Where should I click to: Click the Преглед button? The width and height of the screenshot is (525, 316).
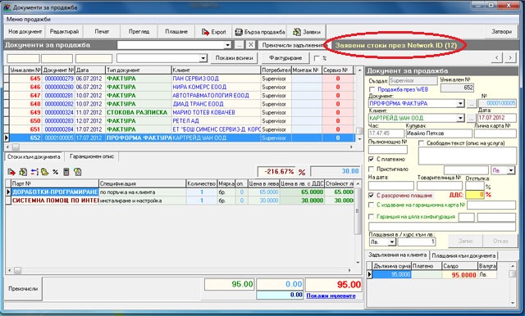(x=139, y=32)
